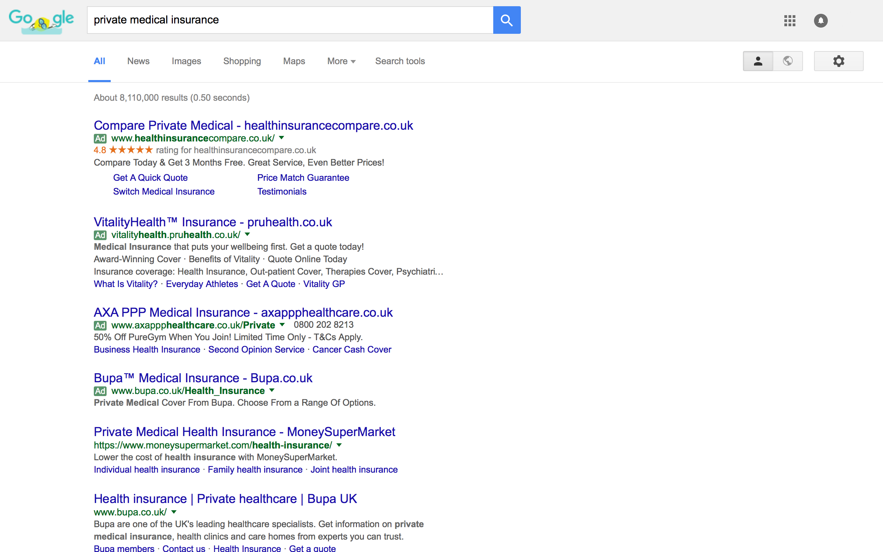Click the Ad badge for axappphealthcare
Viewport: 883px width, 552px height.
pyautogui.click(x=100, y=325)
